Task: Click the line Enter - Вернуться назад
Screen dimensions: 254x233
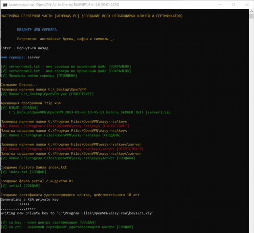Action: point(24,48)
